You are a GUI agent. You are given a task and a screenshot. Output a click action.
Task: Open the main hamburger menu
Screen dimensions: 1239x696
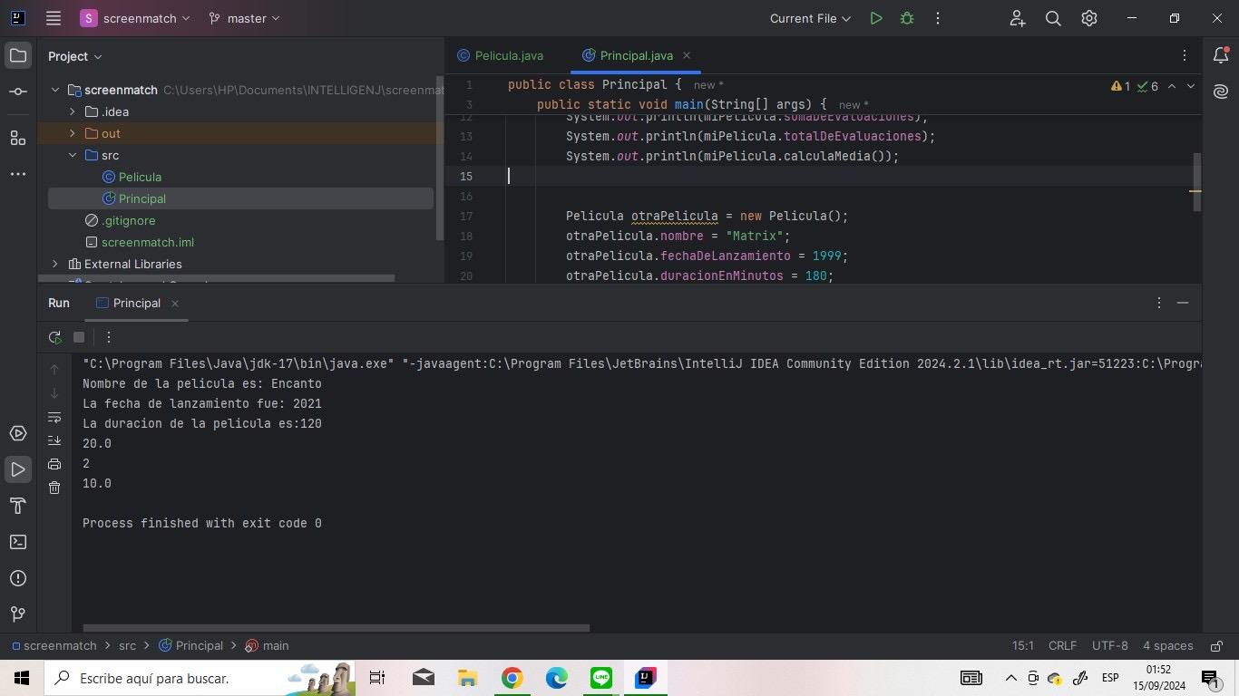54,18
